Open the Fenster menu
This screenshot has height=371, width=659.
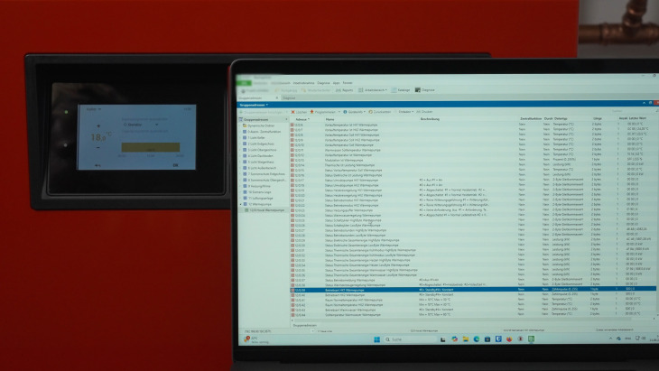pos(347,82)
